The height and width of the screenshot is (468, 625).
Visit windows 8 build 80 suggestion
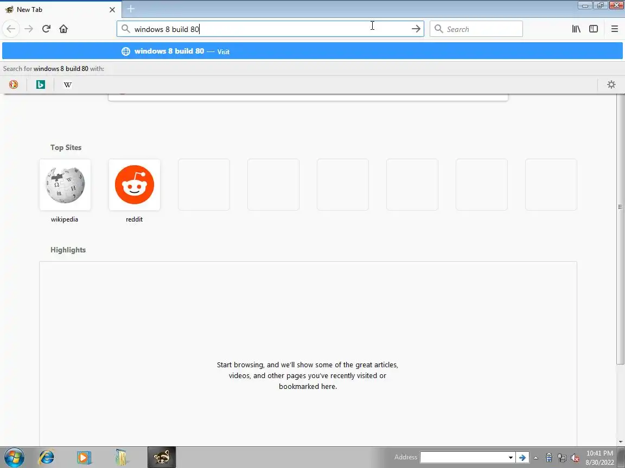pyautogui.click(x=312, y=51)
